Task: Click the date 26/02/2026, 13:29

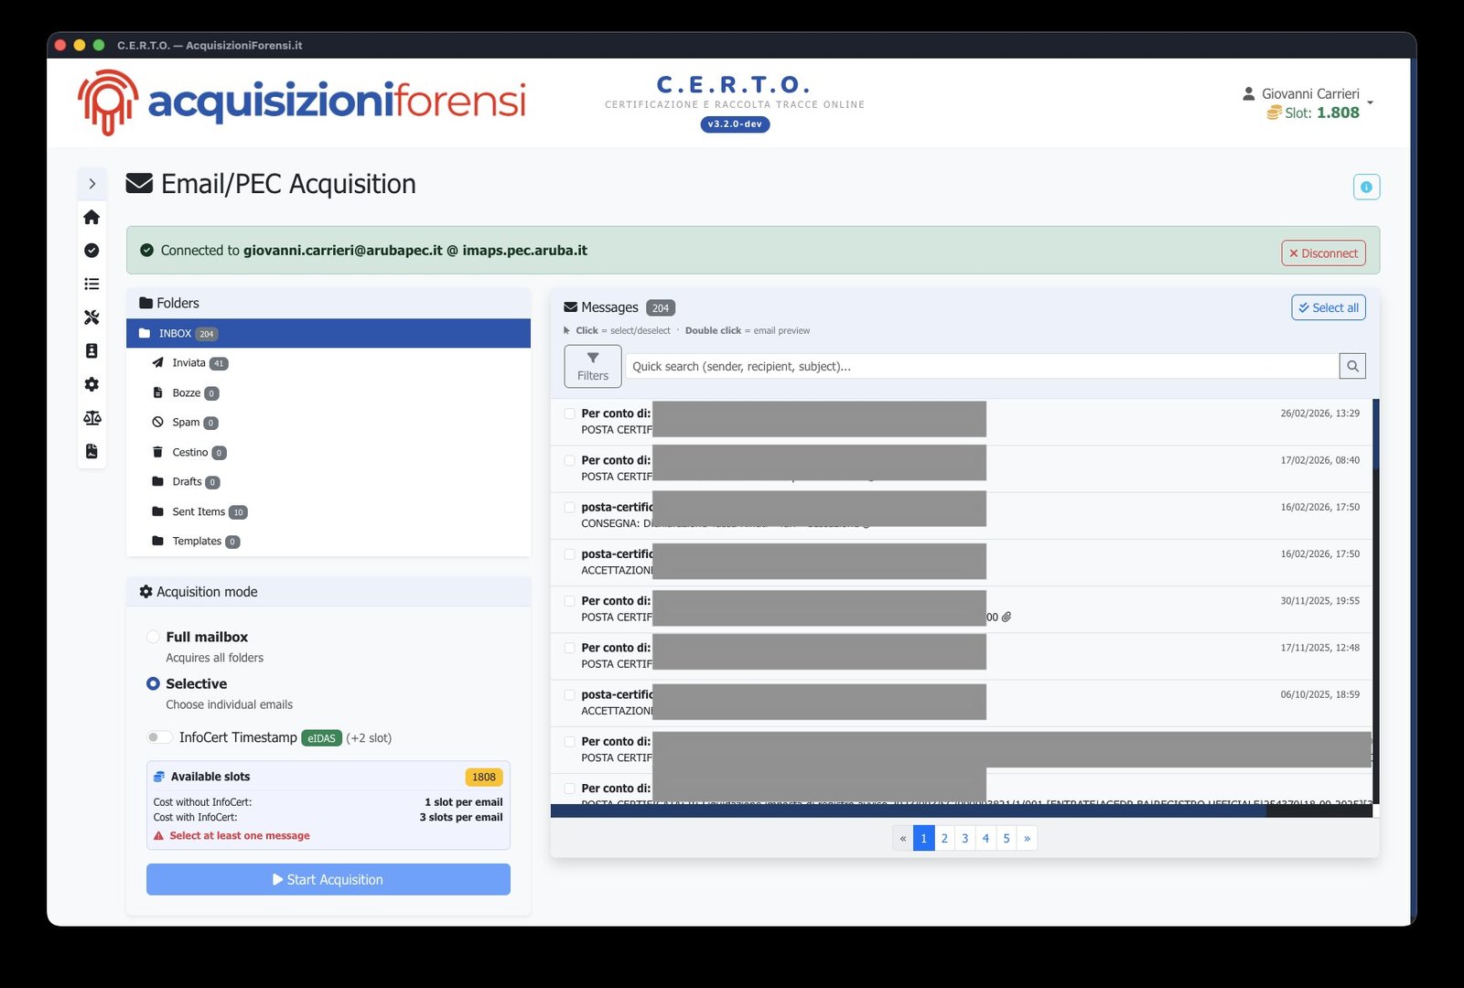Action: (x=1319, y=413)
